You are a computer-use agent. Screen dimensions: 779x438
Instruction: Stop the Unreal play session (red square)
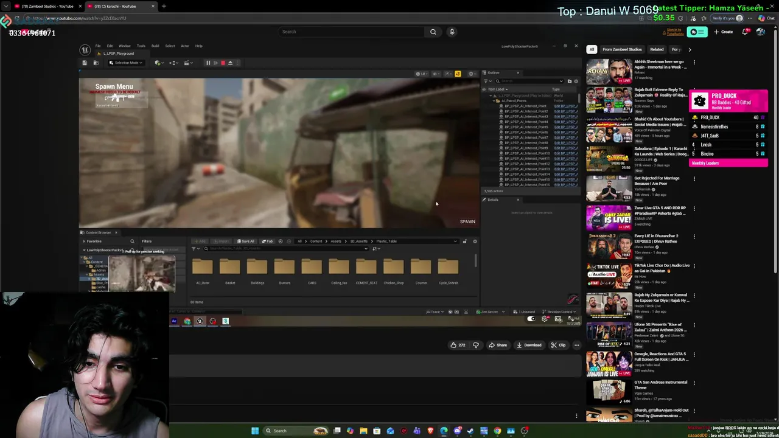tap(223, 63)
